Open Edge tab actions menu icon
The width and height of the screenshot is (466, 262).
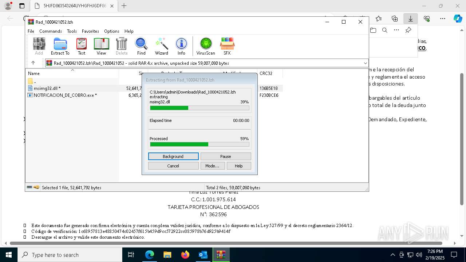(22, 6)
